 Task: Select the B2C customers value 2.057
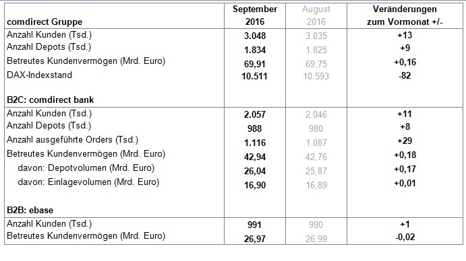(x=255, y=114)
